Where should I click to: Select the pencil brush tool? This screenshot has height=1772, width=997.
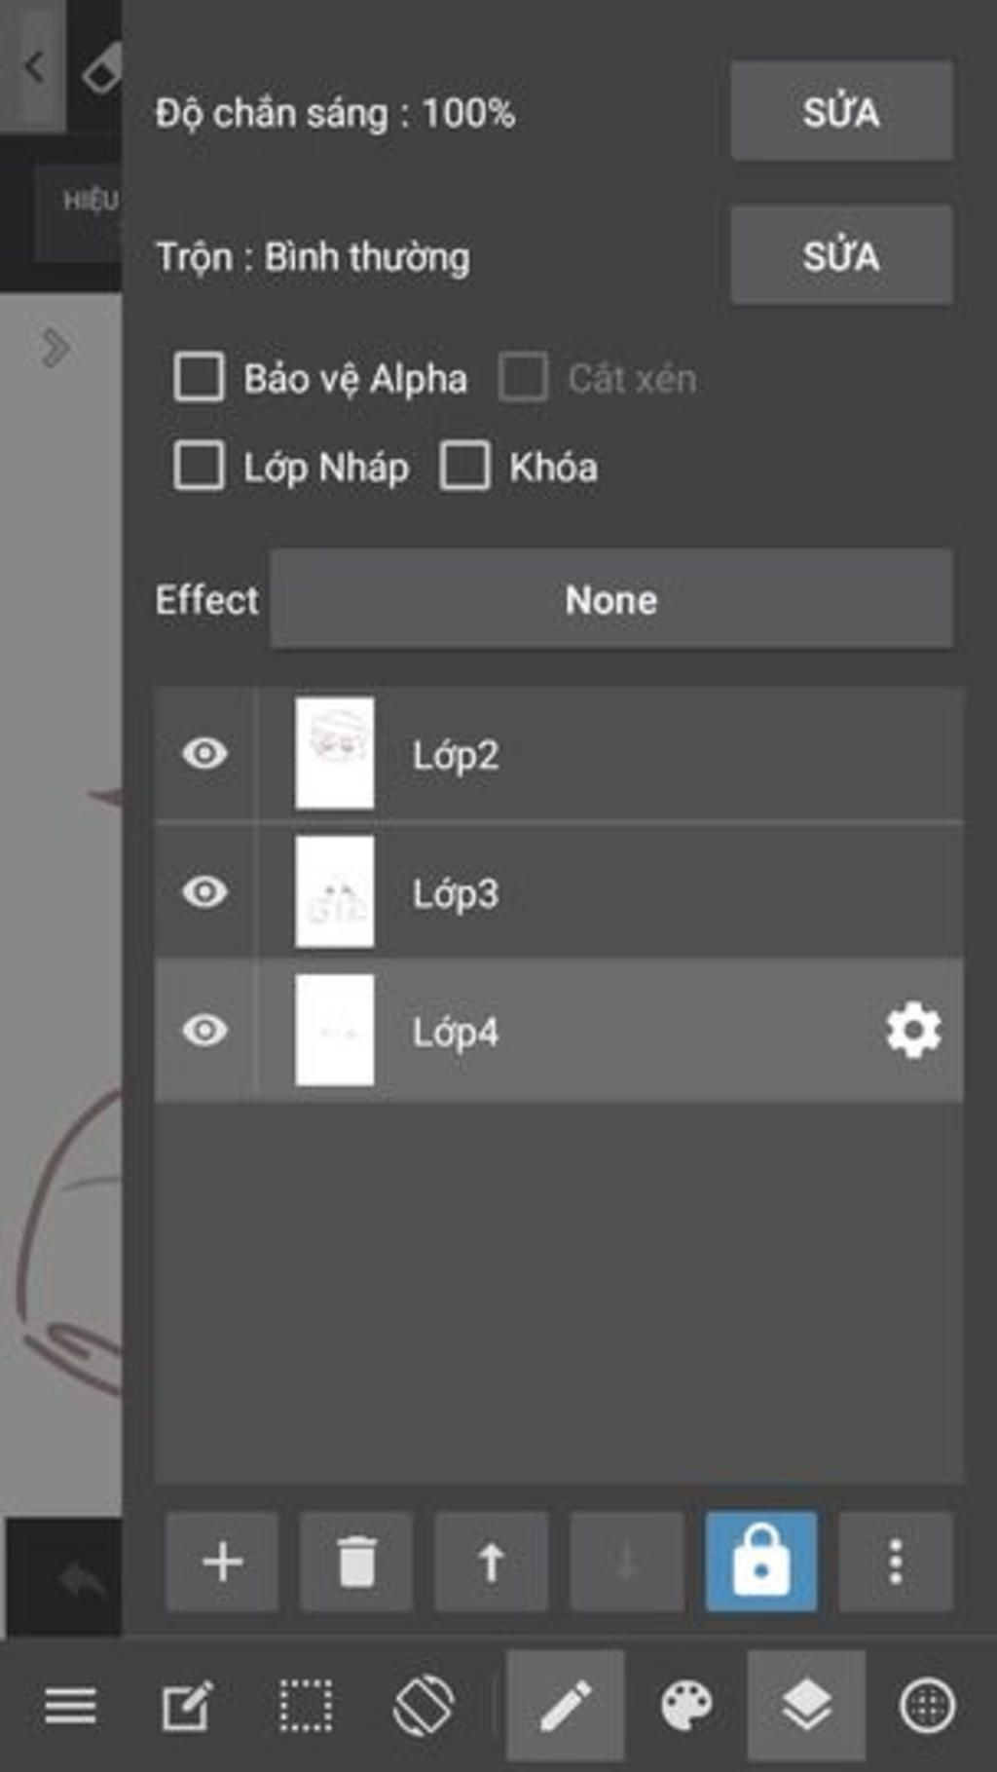(565, 1706)
